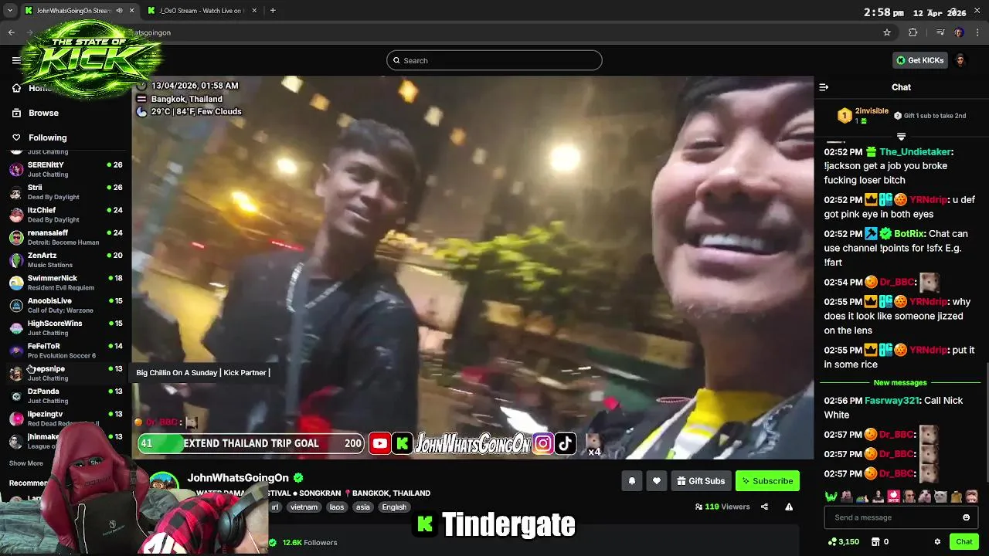
Task: Insert the white cat emote
Action: click(x=940, y=497)
